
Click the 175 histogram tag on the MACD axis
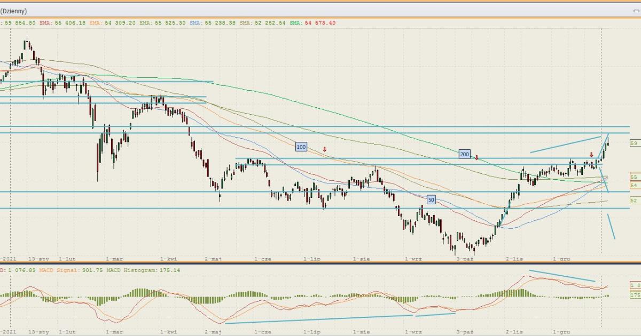(x=634, y=294)
